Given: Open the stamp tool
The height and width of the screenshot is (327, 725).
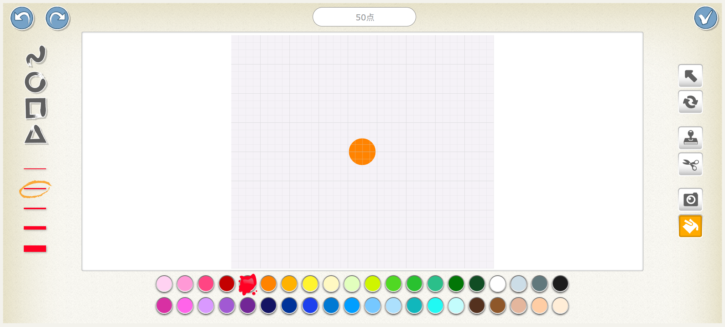Looking at the screenshot, I should [690, 138].
